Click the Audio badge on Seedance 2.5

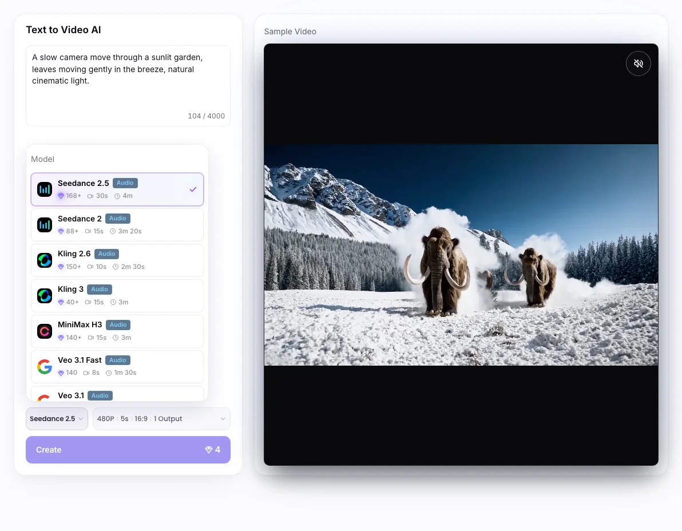[125, 183]
